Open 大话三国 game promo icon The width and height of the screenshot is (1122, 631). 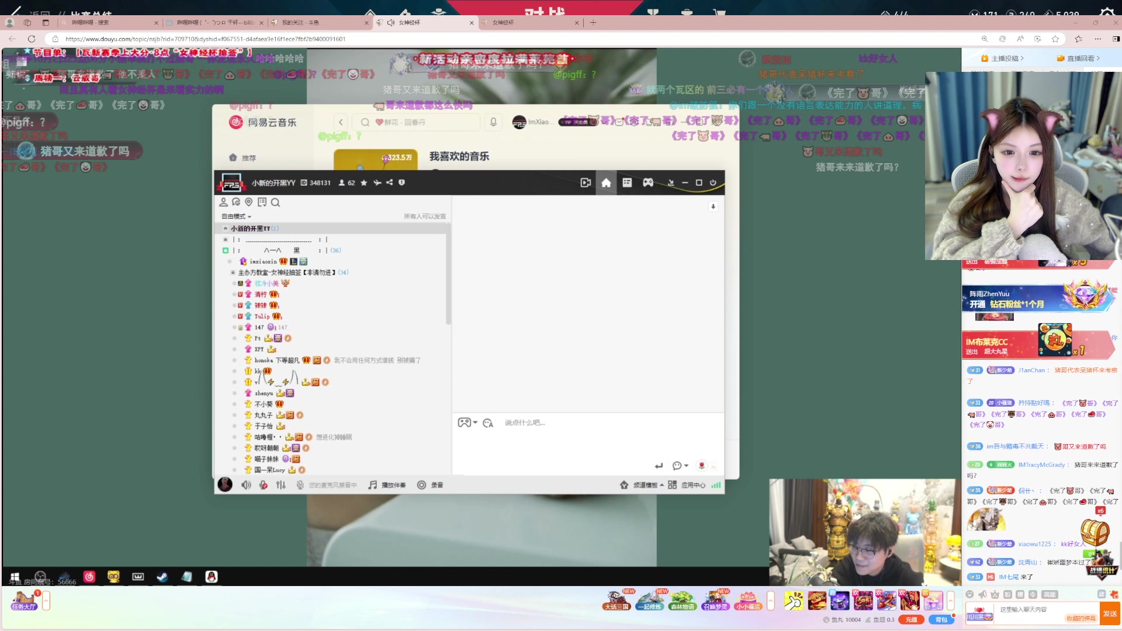[x=616, y=600]
